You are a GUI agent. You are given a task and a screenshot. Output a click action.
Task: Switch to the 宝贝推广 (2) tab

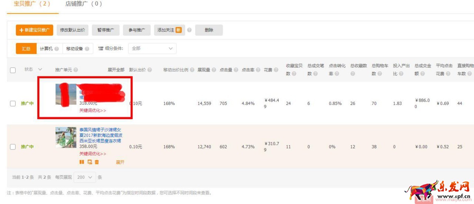point(32,4)
